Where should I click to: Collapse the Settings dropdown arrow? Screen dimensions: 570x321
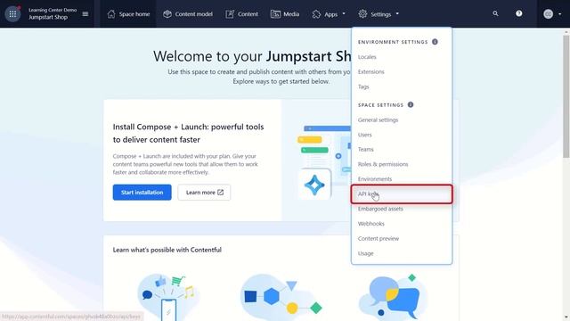pyautogui.click(x=397, y=14)
